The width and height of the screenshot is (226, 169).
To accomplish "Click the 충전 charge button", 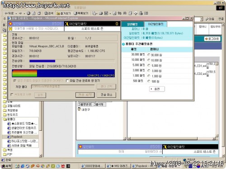I will point(157,89).
